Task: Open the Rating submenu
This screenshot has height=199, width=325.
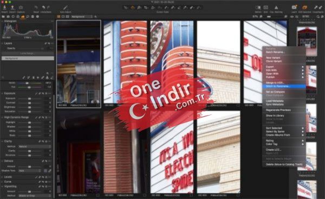Action: [x=284, y=140]
